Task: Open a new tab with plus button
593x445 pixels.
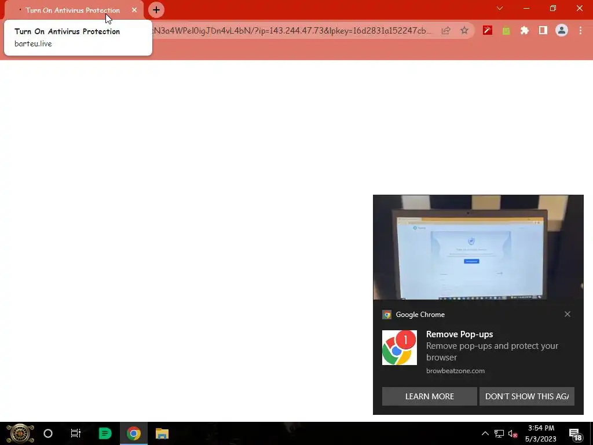Action: (x=156, y=10)
